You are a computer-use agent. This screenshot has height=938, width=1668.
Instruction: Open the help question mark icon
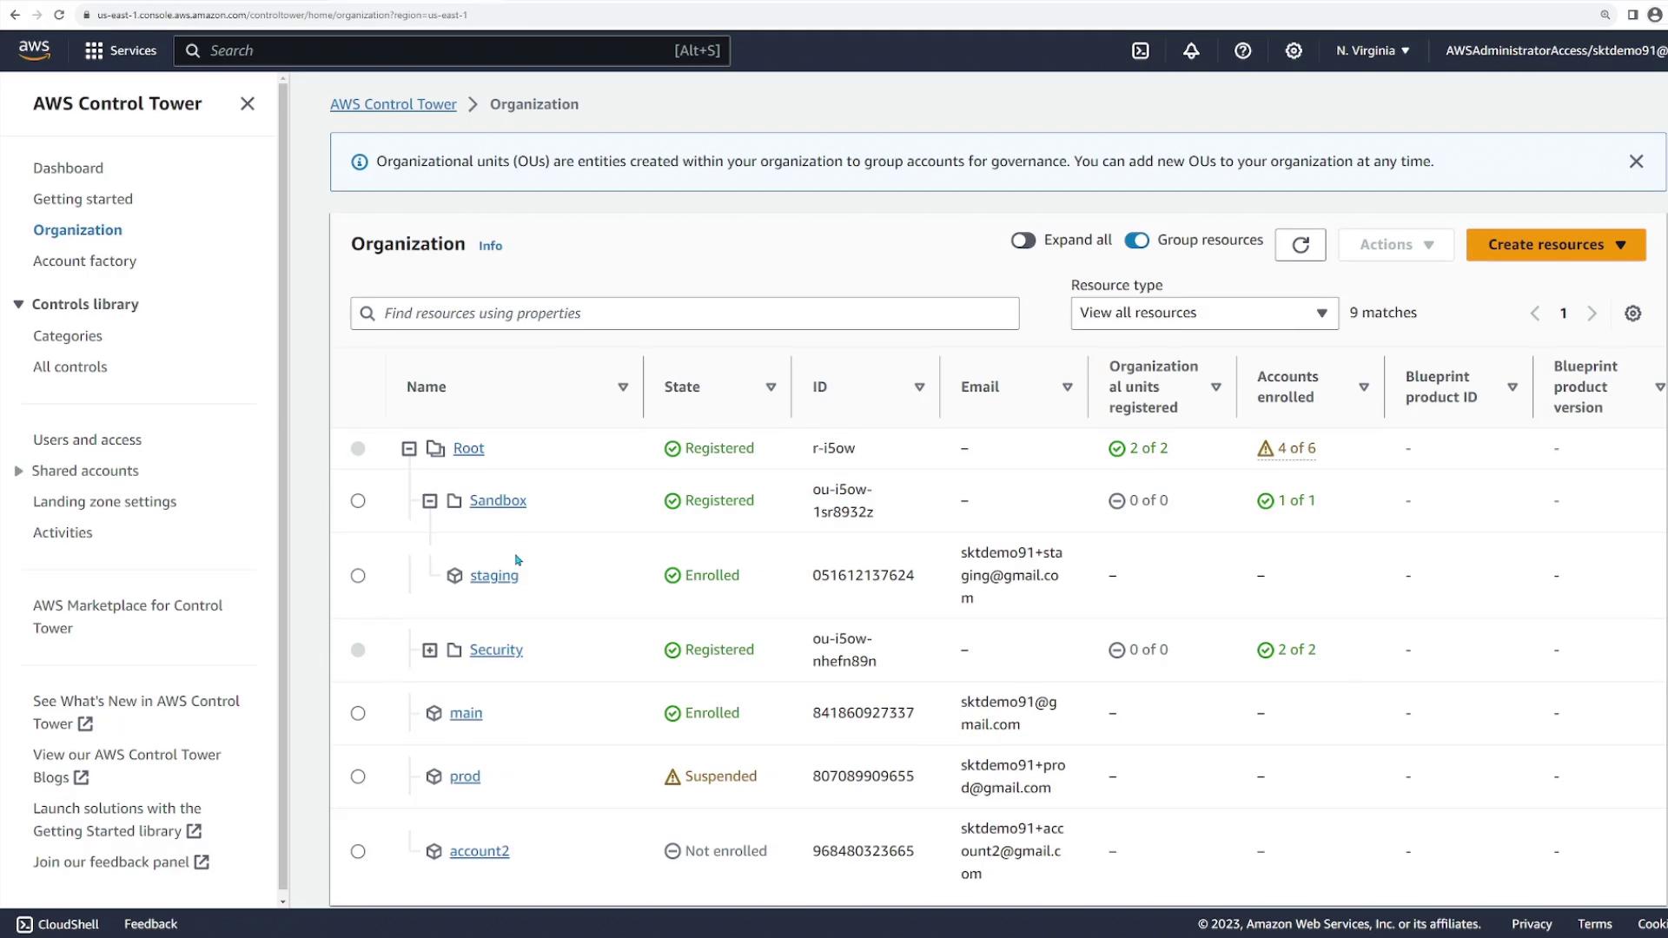pyautogui.click(x=1242, y=51)
